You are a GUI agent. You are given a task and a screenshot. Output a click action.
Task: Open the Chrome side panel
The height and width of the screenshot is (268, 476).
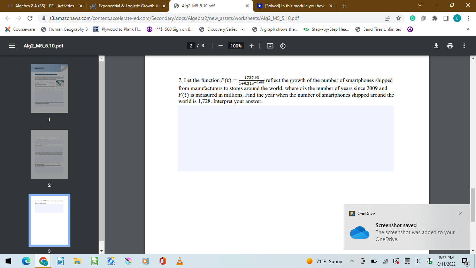coord(446,18)
